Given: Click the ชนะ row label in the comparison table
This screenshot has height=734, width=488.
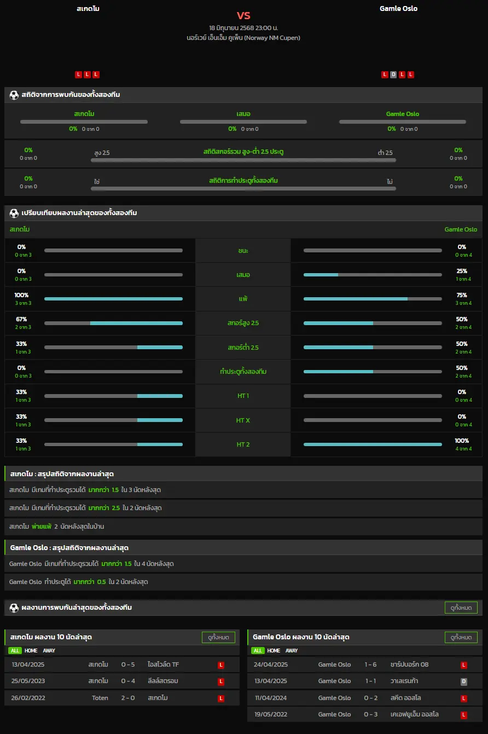Looking at the screenshot, I should point(243,250).
